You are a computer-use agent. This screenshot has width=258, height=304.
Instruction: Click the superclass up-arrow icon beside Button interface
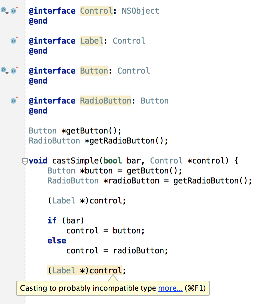point(14,71)
